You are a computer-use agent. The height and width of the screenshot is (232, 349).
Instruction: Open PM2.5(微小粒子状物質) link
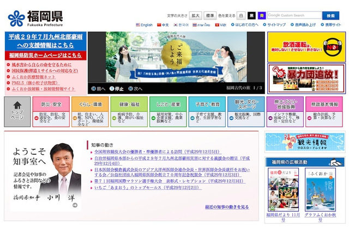[x=35, y=83]
